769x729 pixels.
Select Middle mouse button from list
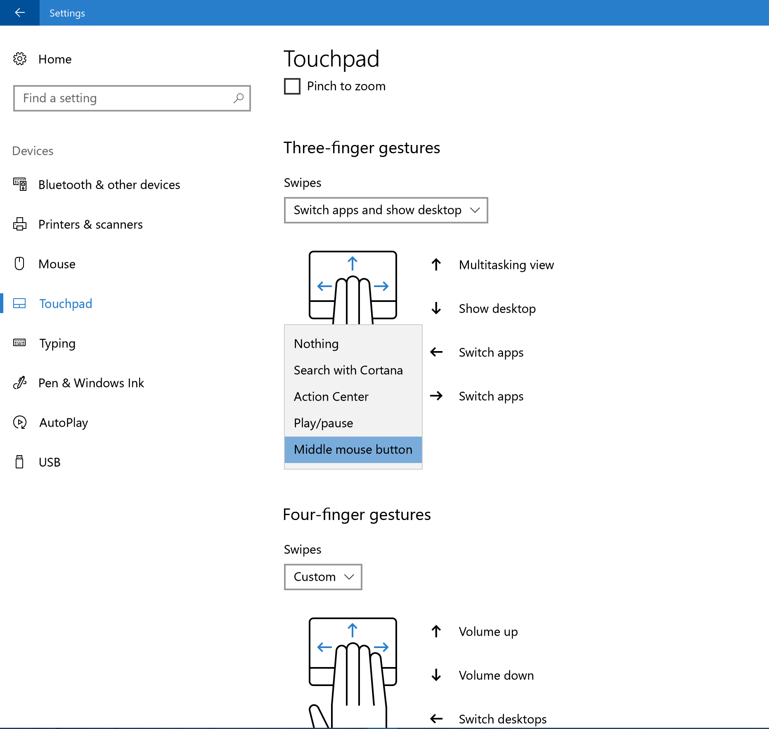353,449
